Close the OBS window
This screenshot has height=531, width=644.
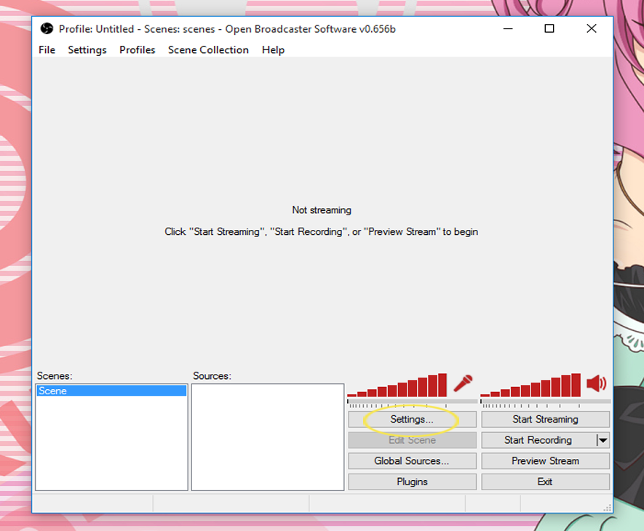[x=592, y=29]
